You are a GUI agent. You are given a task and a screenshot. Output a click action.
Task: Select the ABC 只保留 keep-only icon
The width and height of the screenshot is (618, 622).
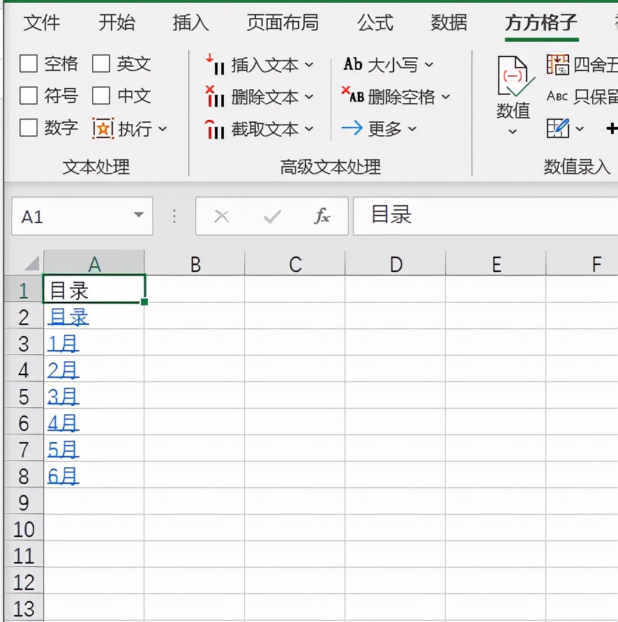point(558,97)
